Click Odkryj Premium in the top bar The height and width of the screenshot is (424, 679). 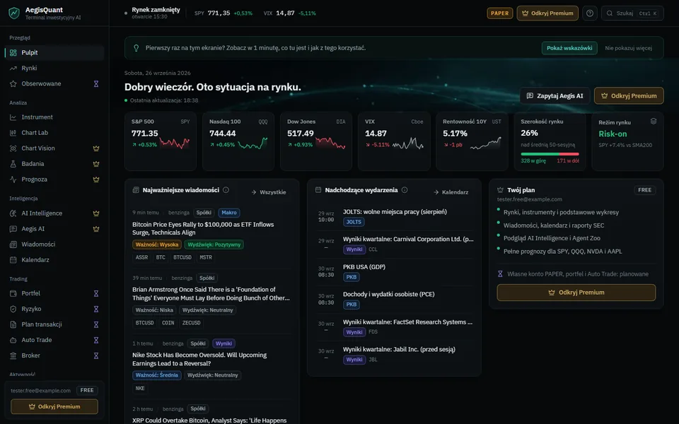[x=547, y=13]
